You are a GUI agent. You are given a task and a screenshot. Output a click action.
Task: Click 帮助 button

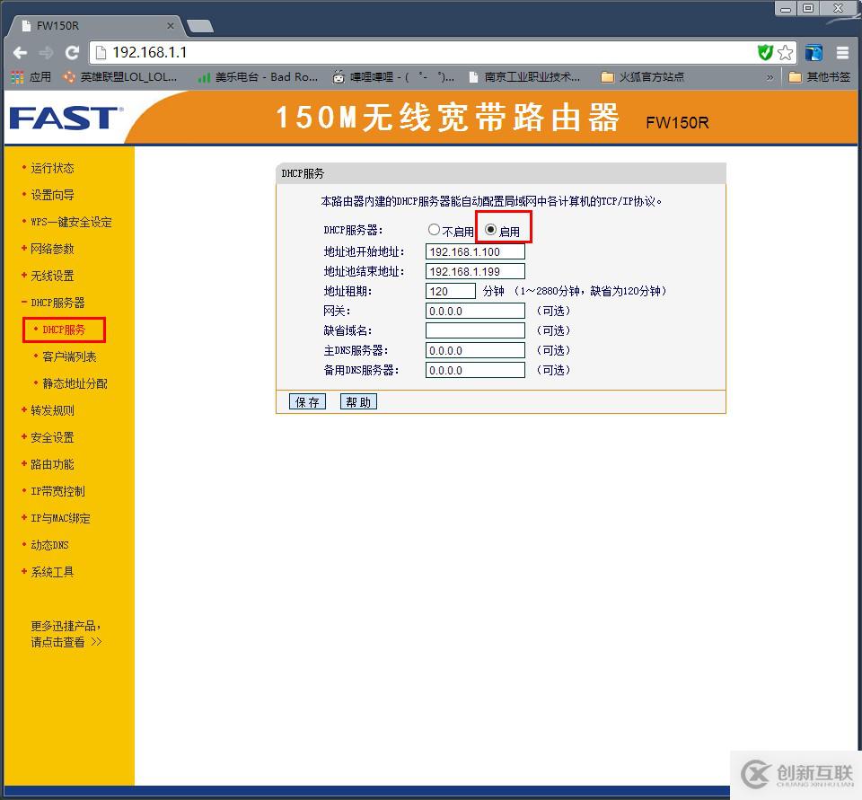[358, 402]
